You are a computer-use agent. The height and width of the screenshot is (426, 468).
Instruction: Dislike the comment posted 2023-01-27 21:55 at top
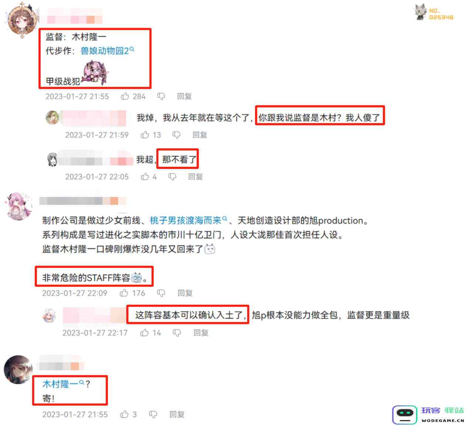161,97
